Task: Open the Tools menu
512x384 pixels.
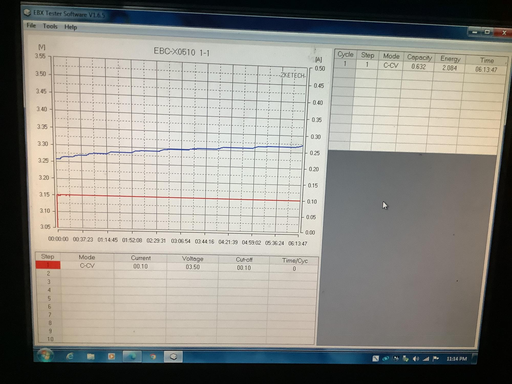Action: [x=50, y=26]
